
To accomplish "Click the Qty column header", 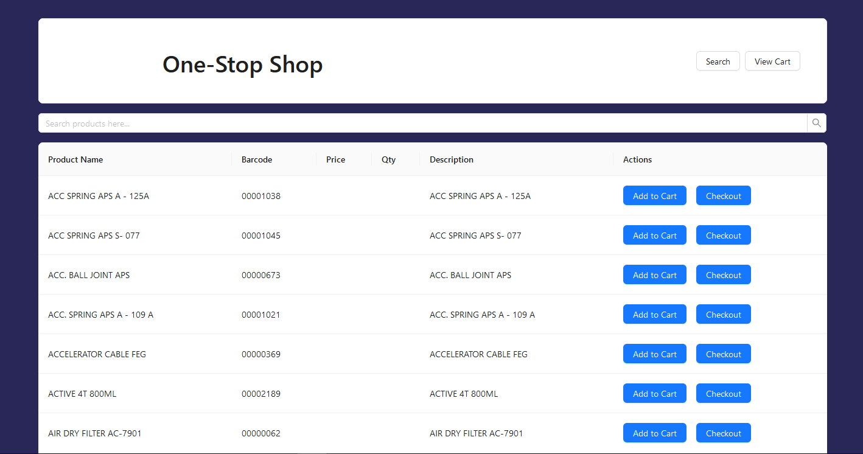I will pos(388,159).
